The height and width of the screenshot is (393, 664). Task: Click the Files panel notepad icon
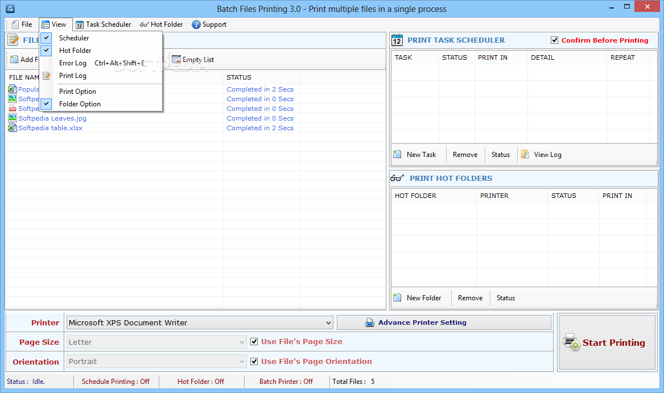pos(14,40)
